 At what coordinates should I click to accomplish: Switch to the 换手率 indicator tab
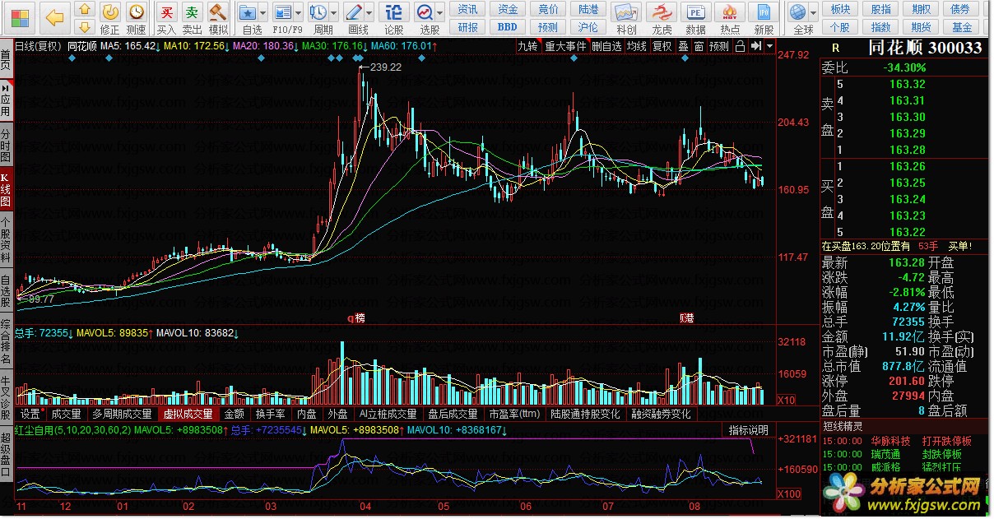(270, 414)
